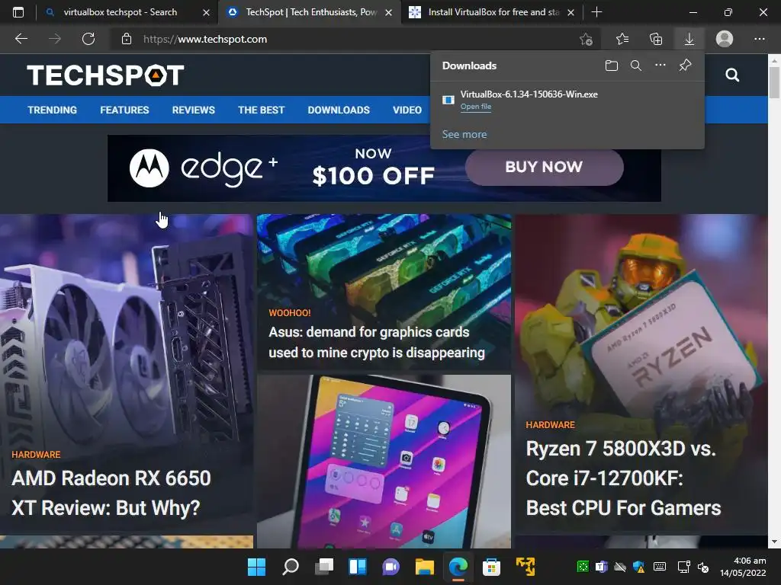Search downloads in the Downloads panel
Screen dimensions: 781x585
636,66
